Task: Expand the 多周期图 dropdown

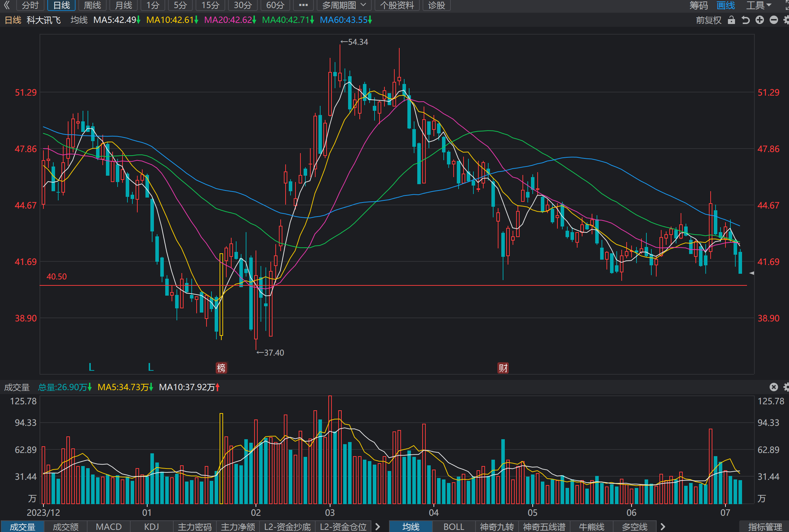Action: pyautogui.click(x=344, y=5)
